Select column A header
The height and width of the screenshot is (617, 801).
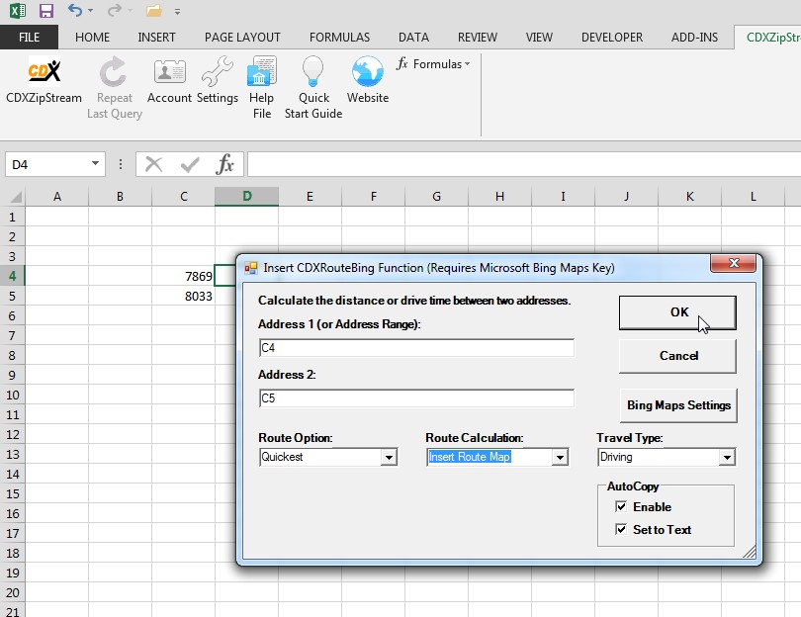pyautogui.click(x=57, y=197)
